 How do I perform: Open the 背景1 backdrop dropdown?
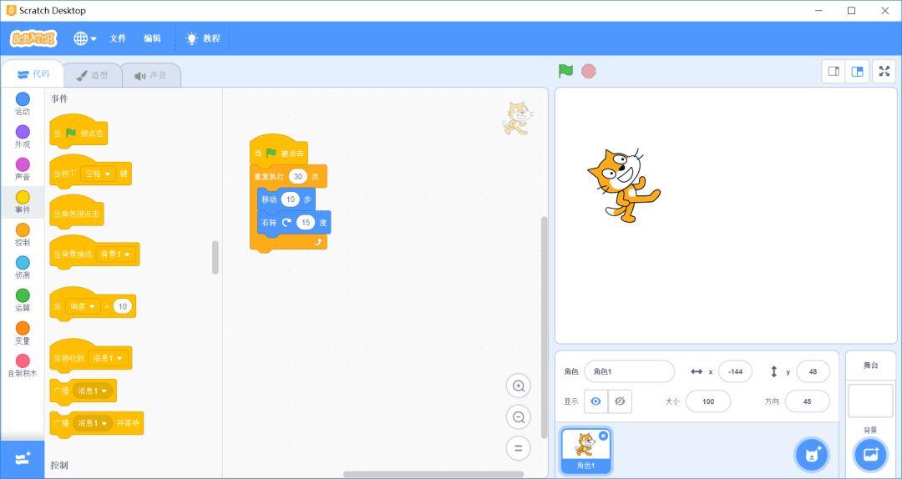coord(115,254)
